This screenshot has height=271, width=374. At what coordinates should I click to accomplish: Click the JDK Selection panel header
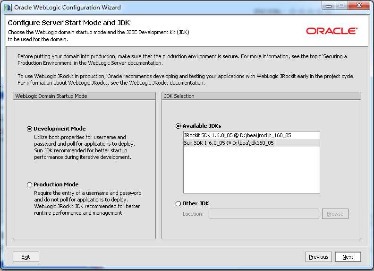[261, 96]
